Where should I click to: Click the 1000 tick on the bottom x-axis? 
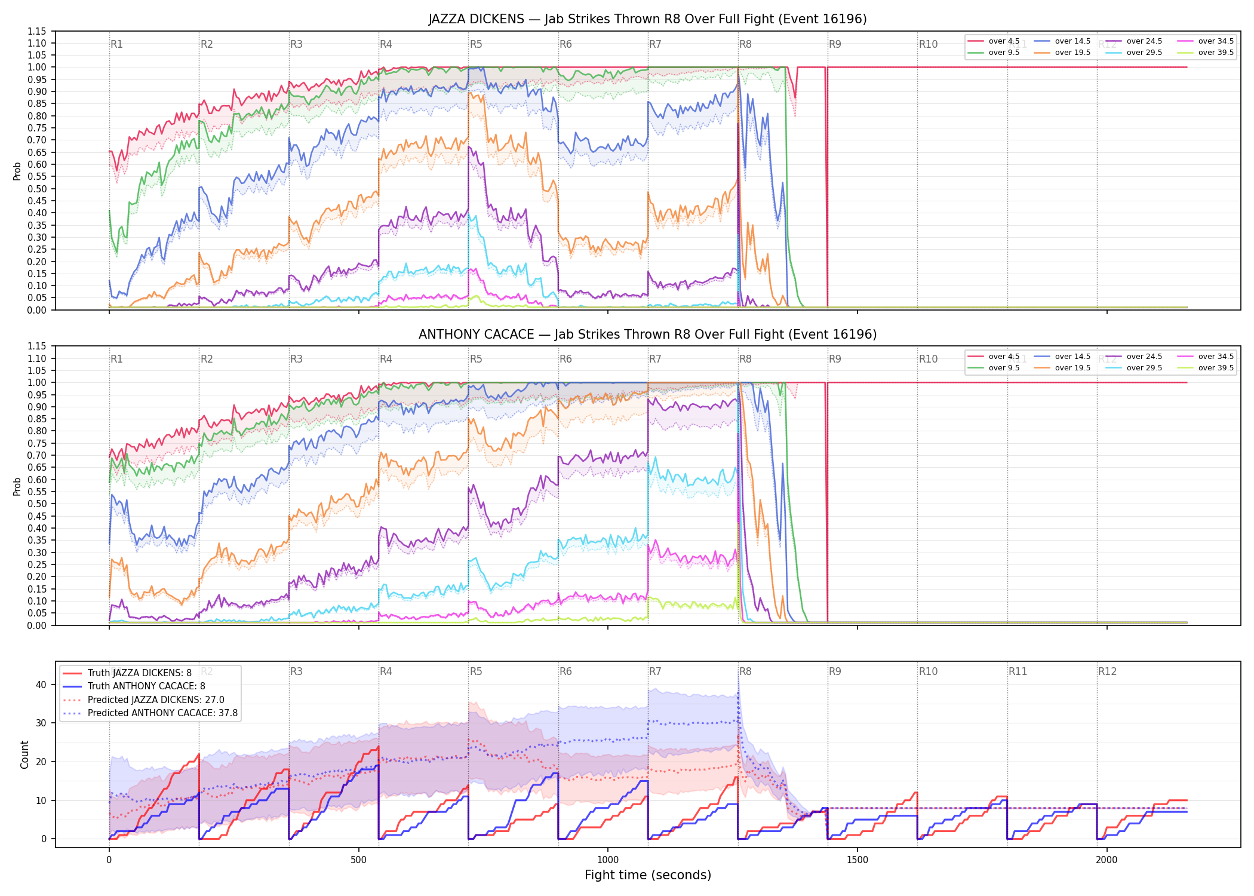(608, 860)
